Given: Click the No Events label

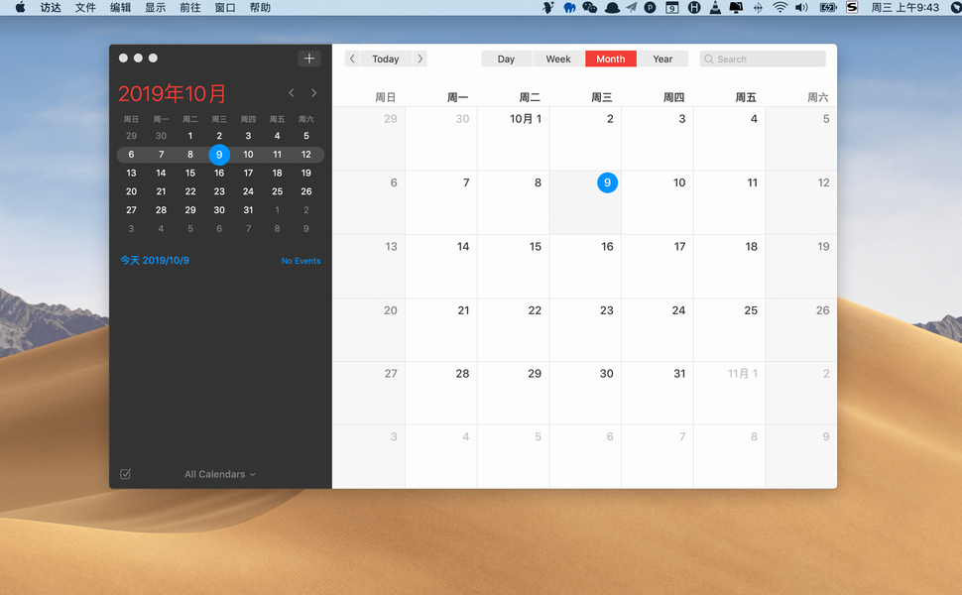Looking at the screenshot, I should coord(301,261).
